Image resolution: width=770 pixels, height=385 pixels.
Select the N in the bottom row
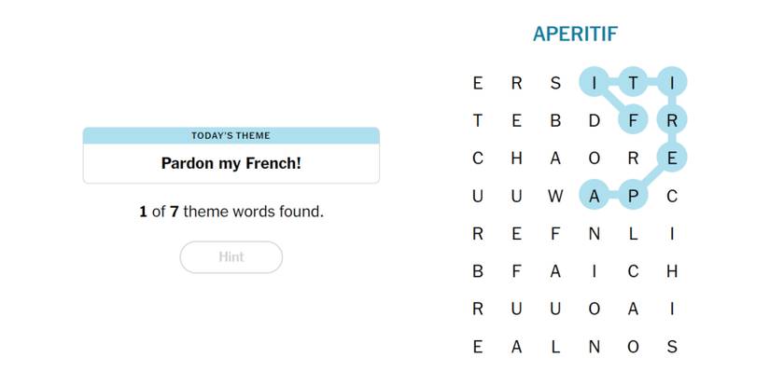(594, 349)
